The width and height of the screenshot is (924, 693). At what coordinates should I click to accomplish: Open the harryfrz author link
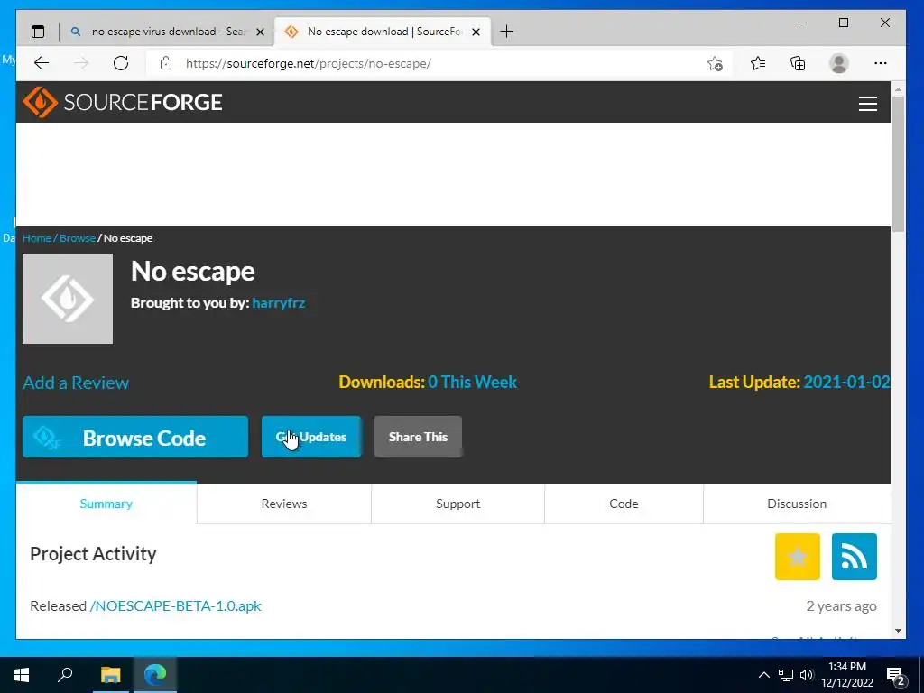coord(279,303)
